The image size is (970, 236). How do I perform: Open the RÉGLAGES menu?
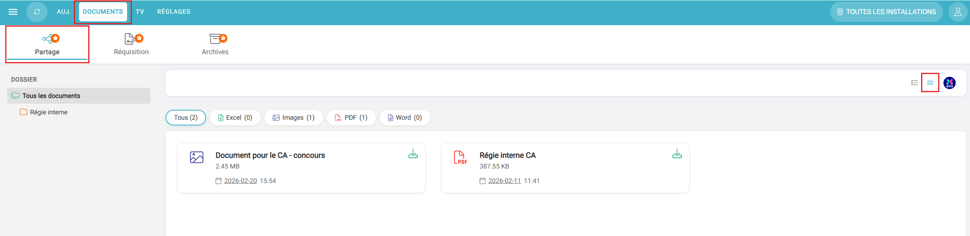pyautogui.click(x=174, y=12)
